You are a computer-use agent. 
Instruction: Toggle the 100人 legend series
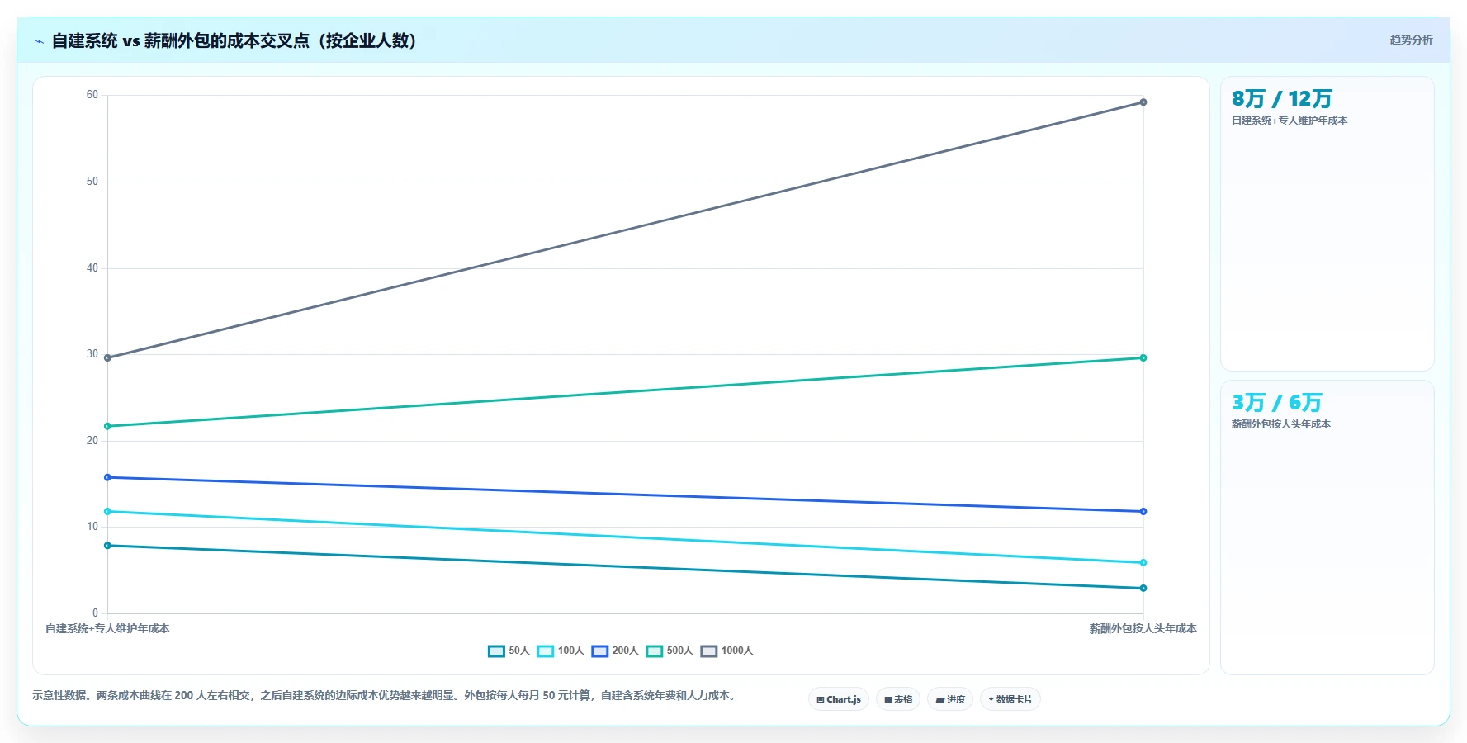[x=561, y=651]
